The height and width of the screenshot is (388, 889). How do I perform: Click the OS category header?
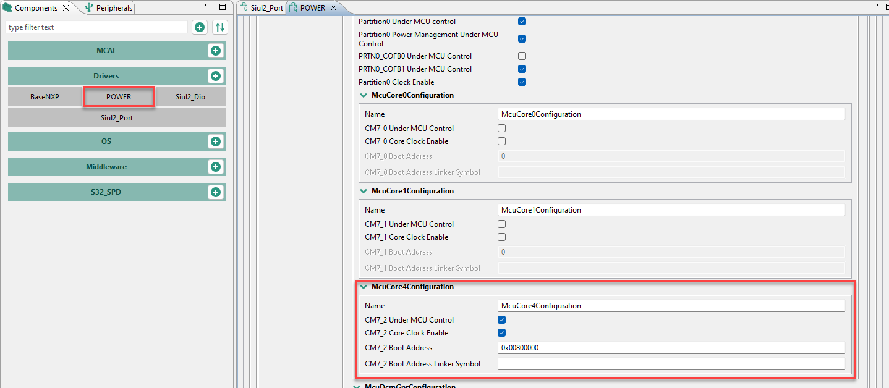click(106, 141)
